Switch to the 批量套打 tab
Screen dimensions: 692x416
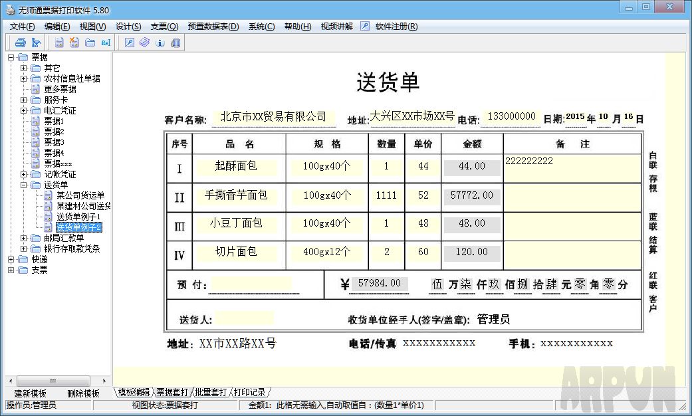click(211, 392)
